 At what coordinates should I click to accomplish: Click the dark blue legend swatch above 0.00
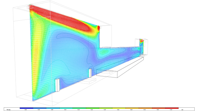27,108
